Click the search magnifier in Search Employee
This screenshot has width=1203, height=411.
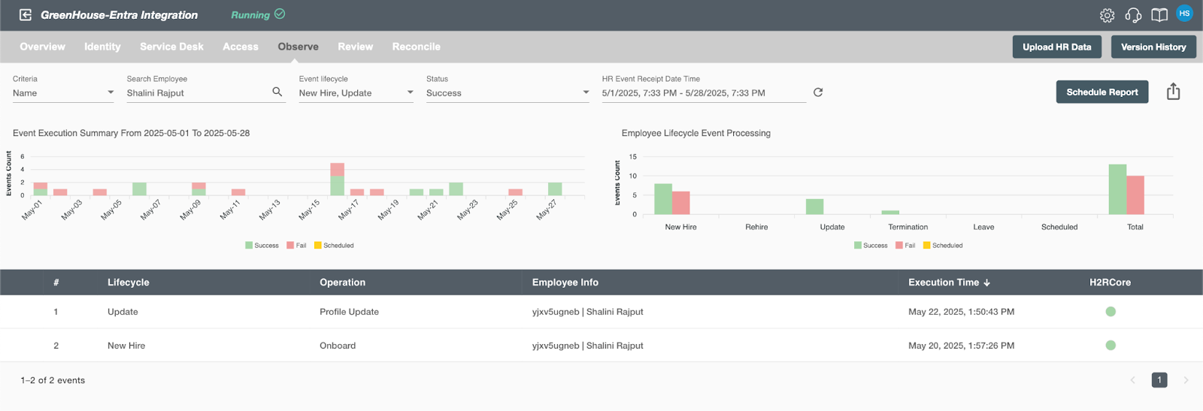[277, 92]
